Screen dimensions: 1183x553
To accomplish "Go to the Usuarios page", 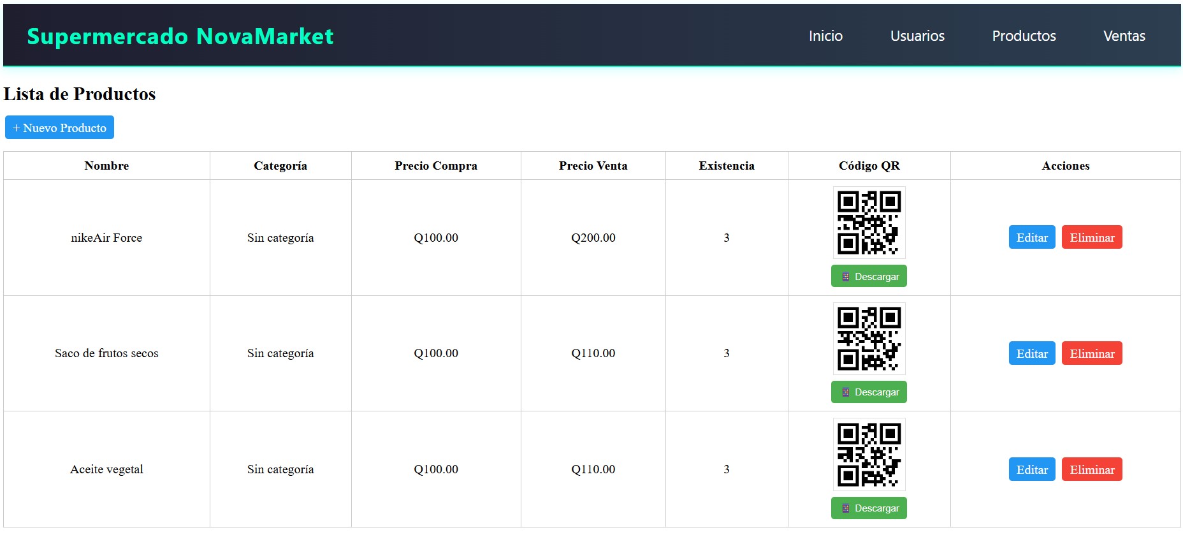I will coord(917,36).
